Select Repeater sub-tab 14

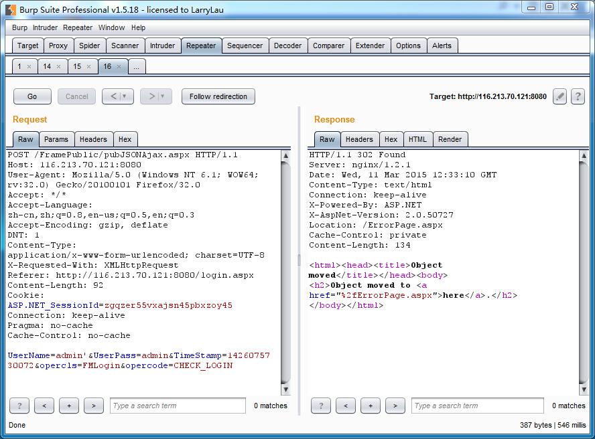47,66
